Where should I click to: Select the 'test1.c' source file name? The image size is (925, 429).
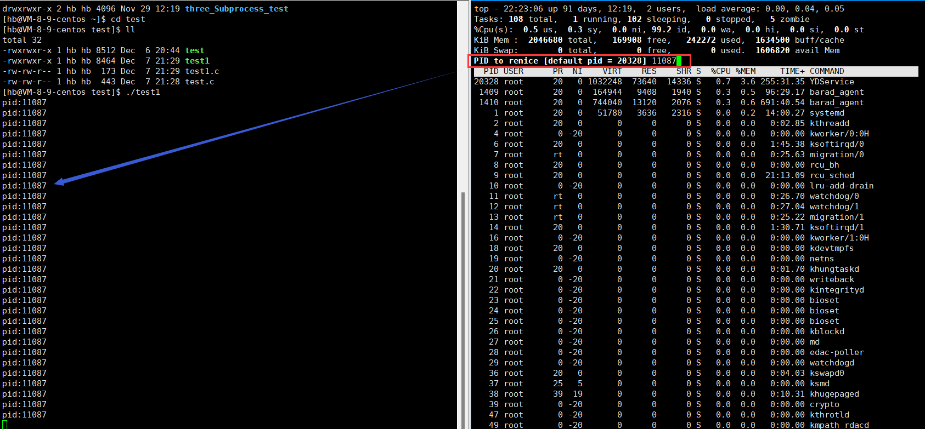click(202, 71)
